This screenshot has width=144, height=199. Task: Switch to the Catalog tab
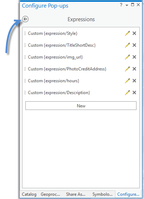29,194
